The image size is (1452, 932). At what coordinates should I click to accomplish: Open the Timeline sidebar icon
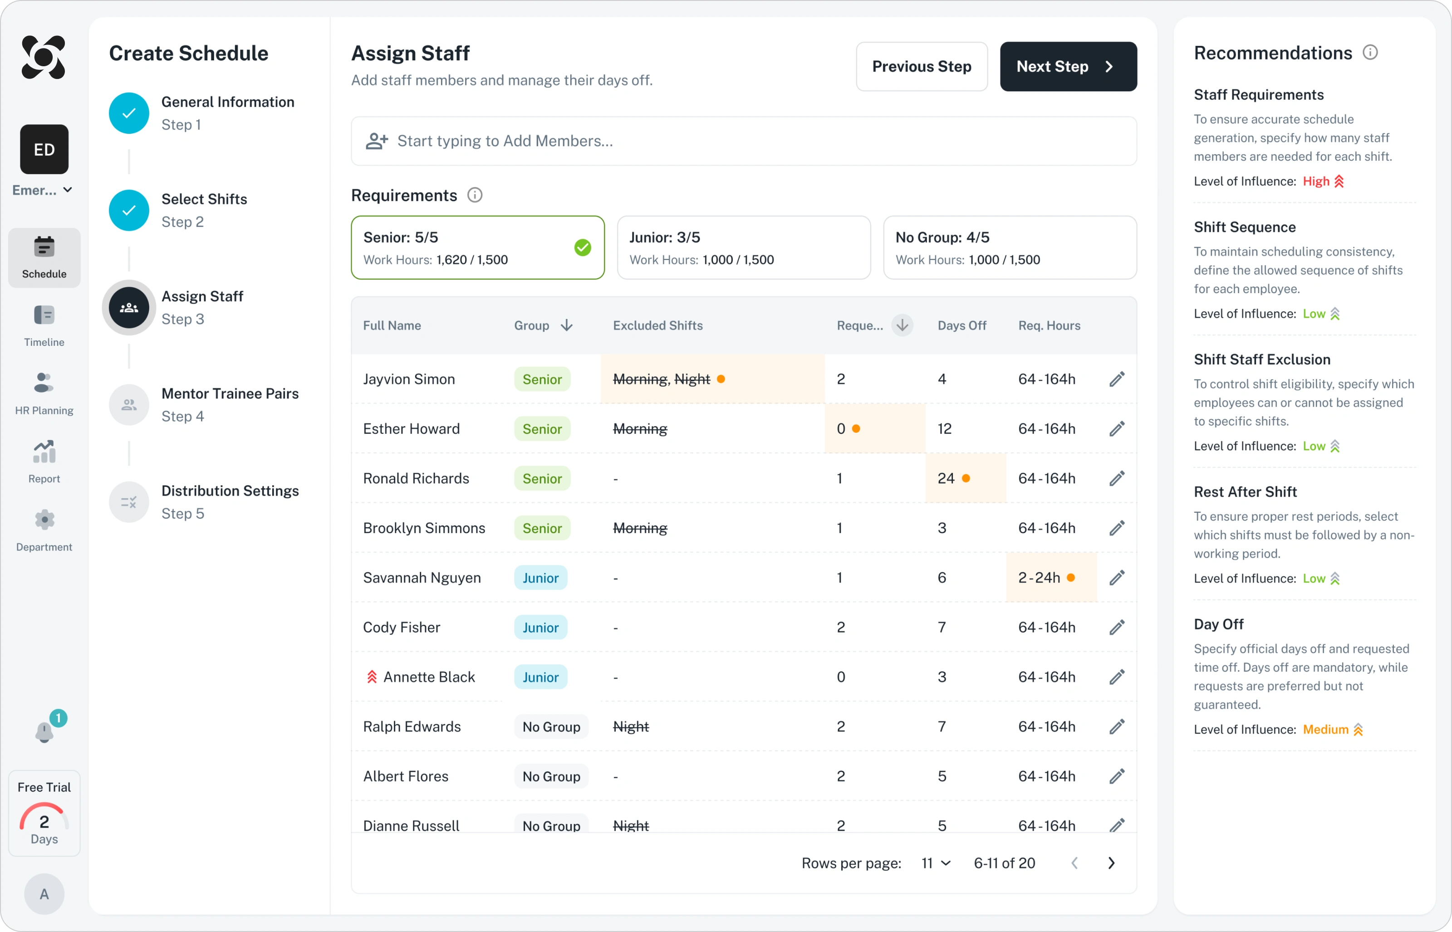[x=44, y=315]
